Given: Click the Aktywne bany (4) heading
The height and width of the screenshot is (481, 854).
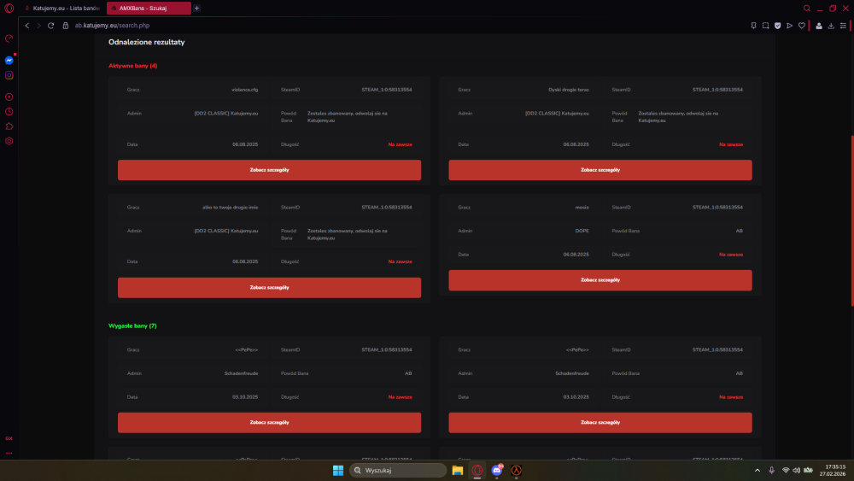Looking at the screenshot, I should 133,66.
